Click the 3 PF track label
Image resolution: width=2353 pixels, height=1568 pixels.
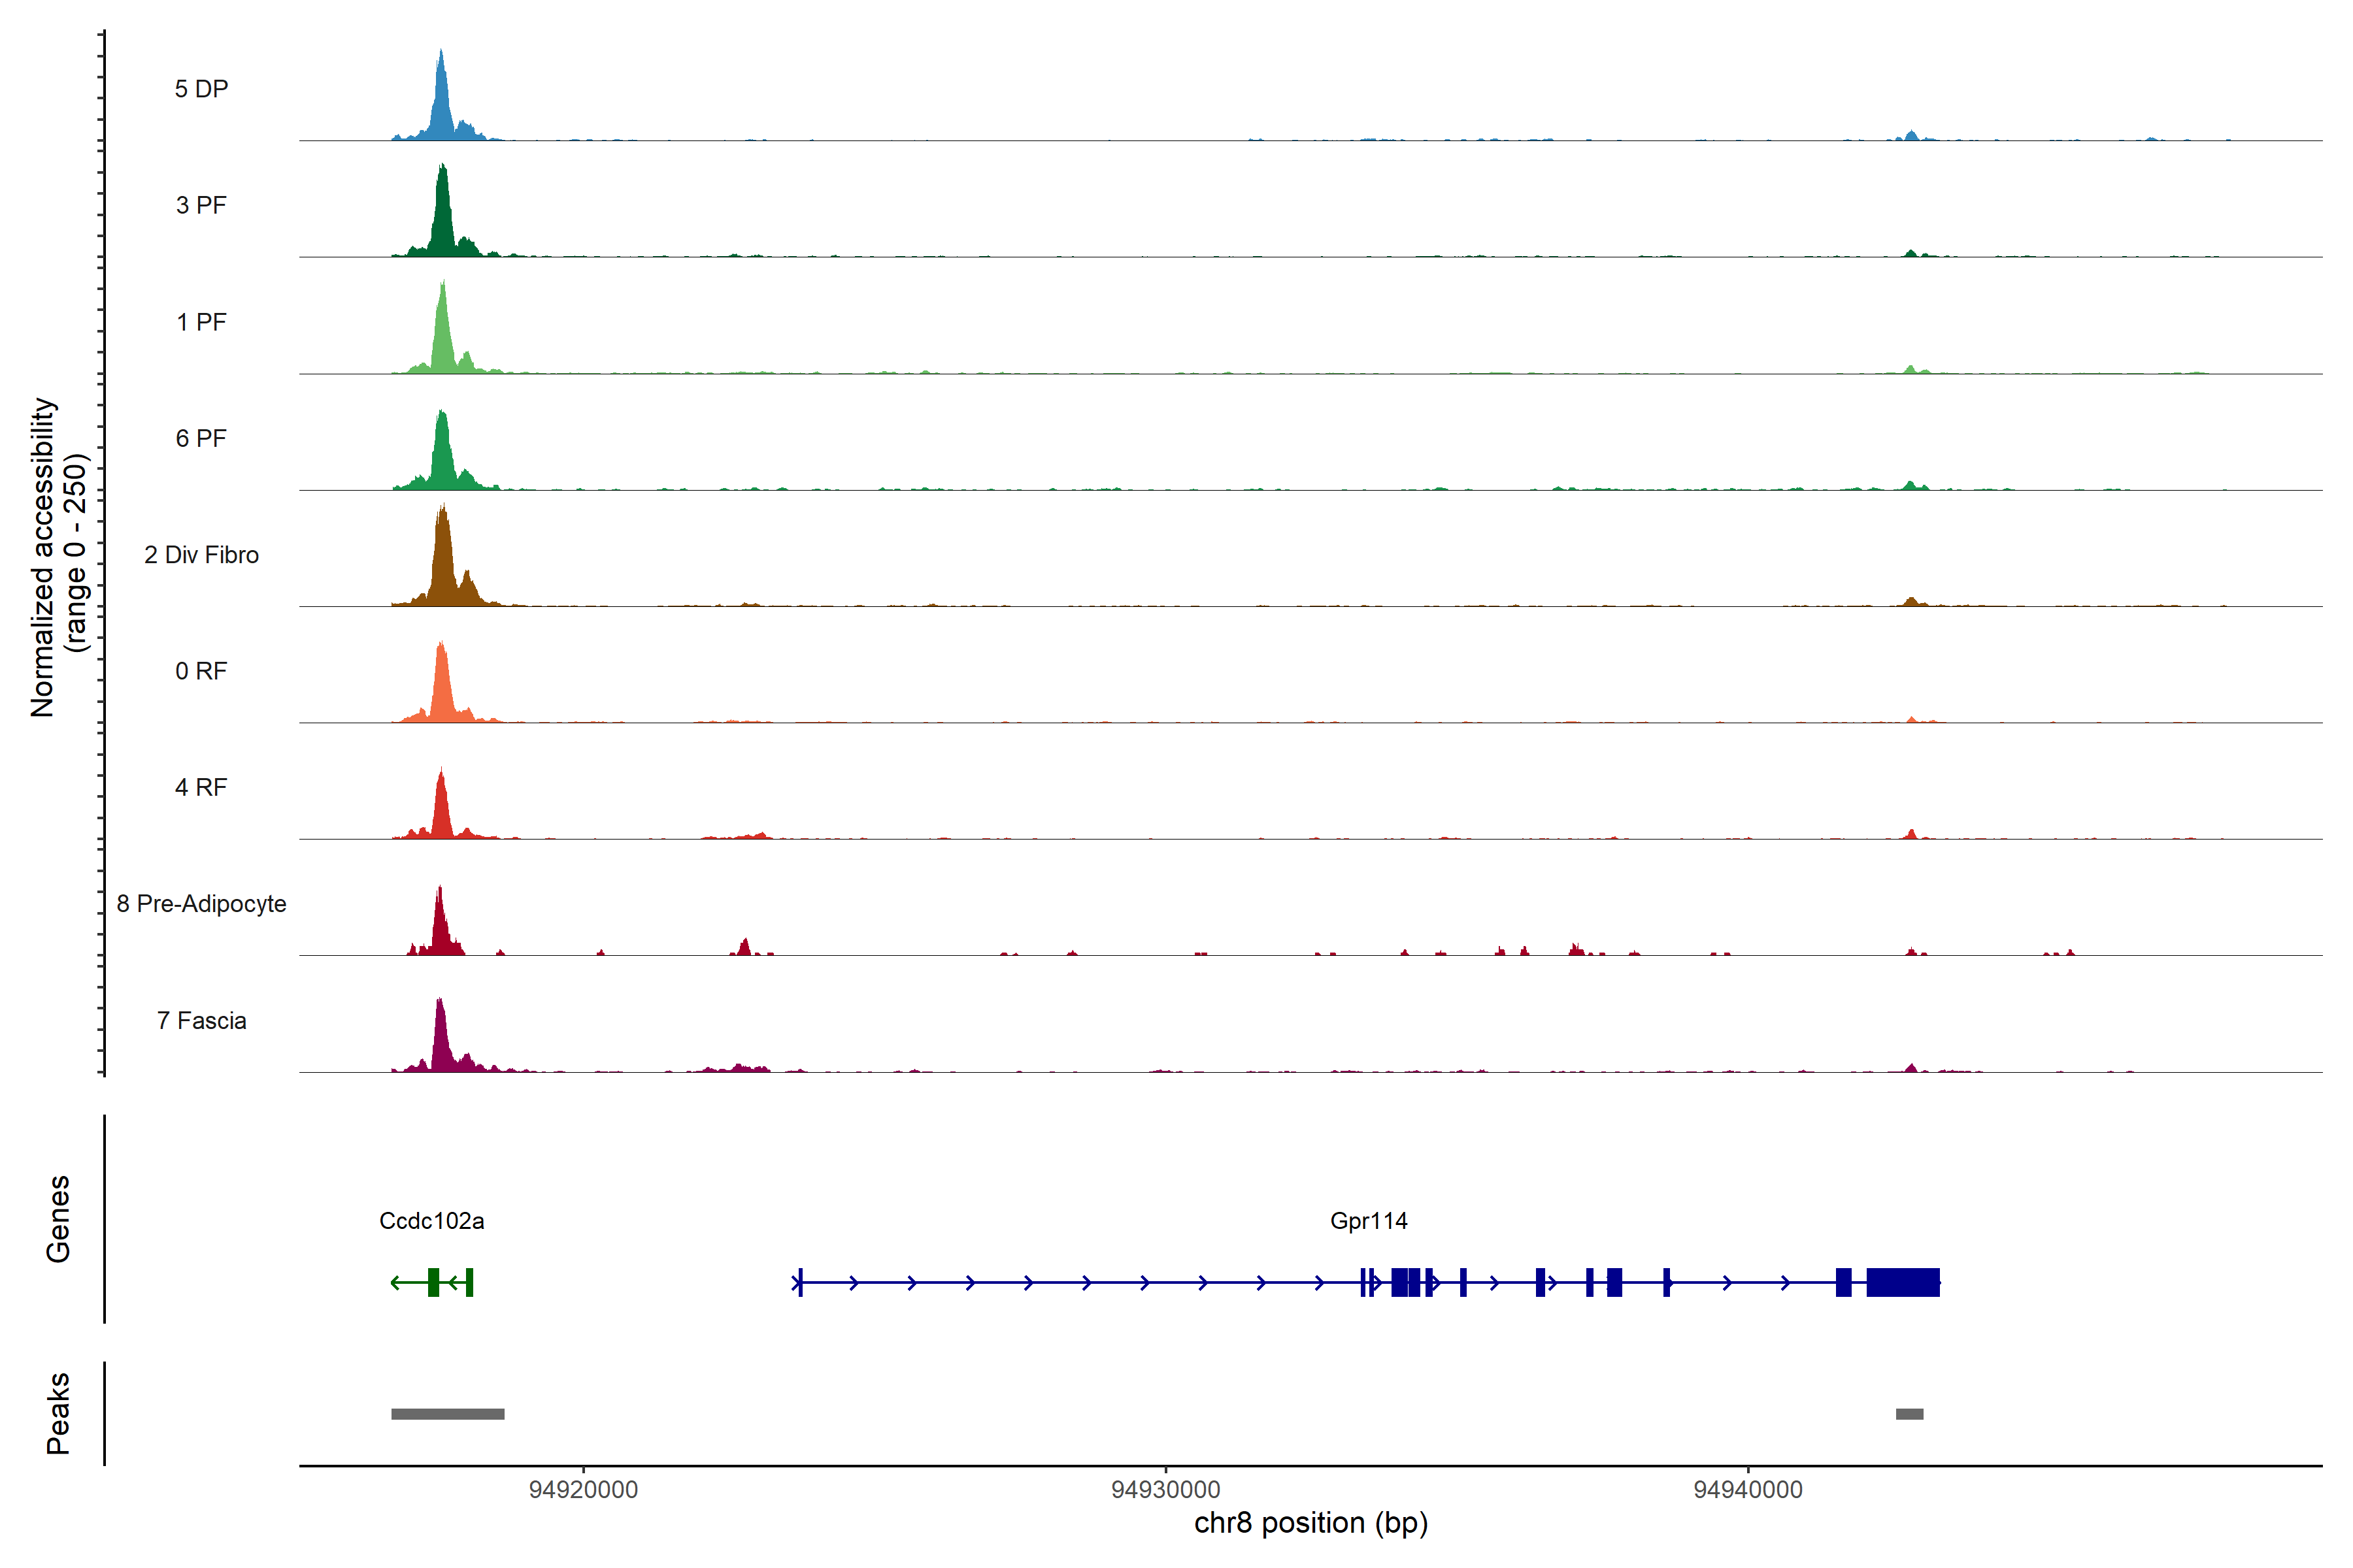[201, 205]
